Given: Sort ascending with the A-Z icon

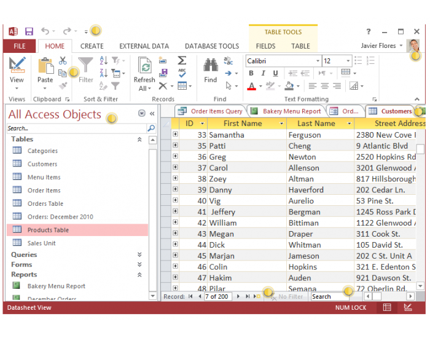Looking at the screenshot, I should (x=104, y=60).
